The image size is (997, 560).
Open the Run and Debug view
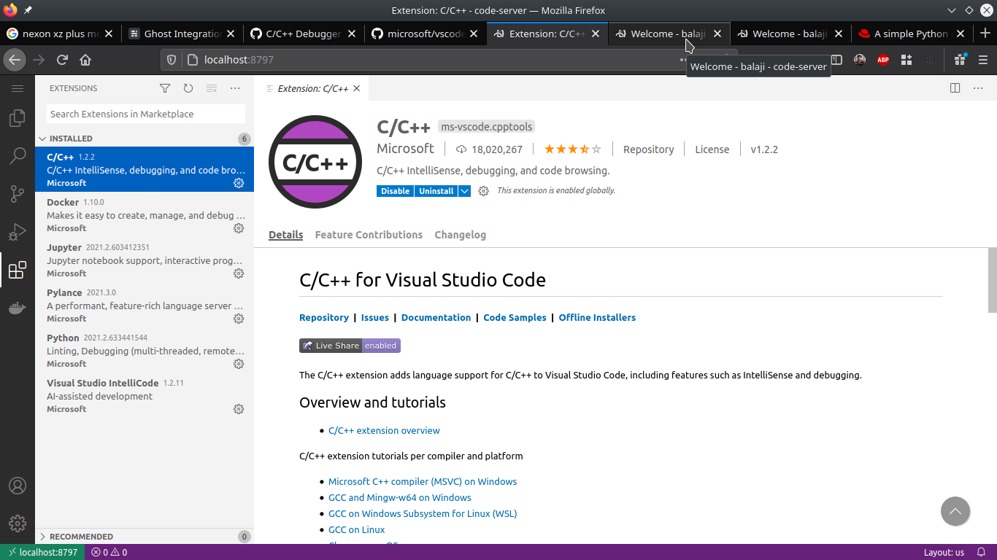(x=18, y=232)
